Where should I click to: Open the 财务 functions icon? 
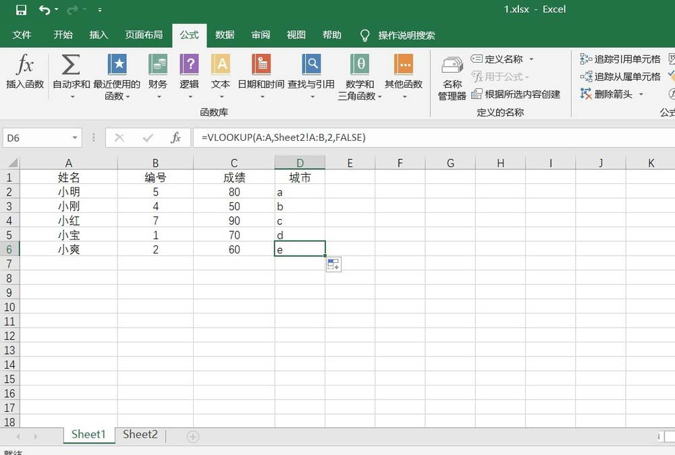157,65
